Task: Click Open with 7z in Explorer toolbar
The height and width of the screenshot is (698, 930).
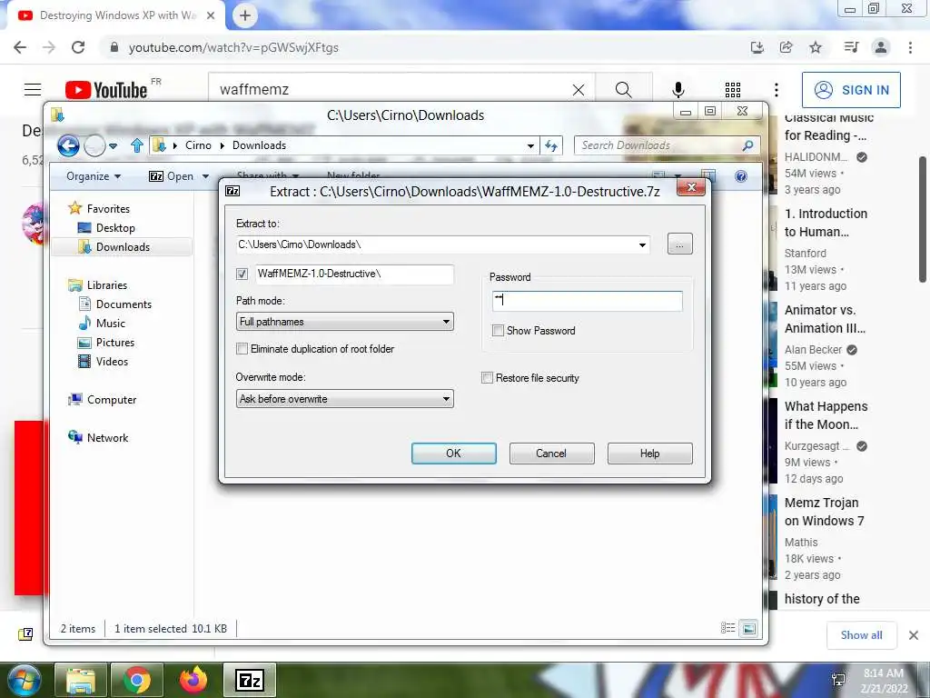Action: [172, 176]
